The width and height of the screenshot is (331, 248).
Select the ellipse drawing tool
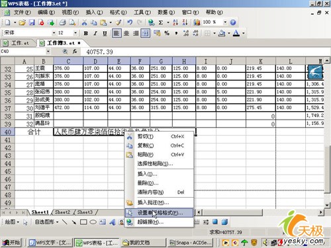(x=93, y=222)
